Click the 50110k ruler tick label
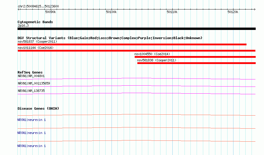Screen dimensions: 264x155 172,12
